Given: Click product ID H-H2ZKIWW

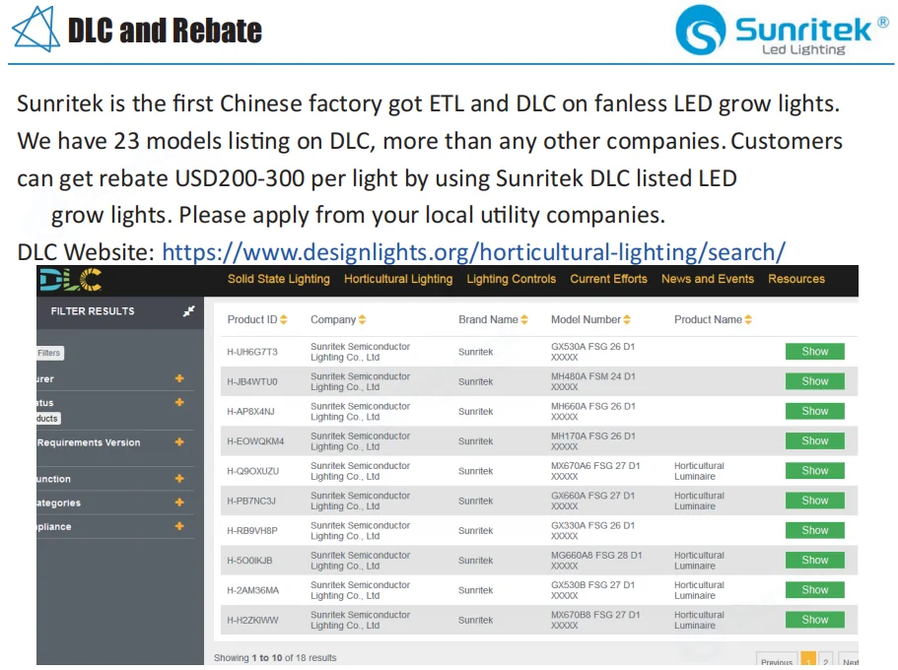Looking at the screenshot, I should pos(252,620).
